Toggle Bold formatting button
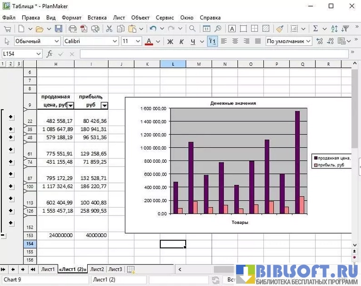This screenshot has height=286, width=361. point(171,41)
